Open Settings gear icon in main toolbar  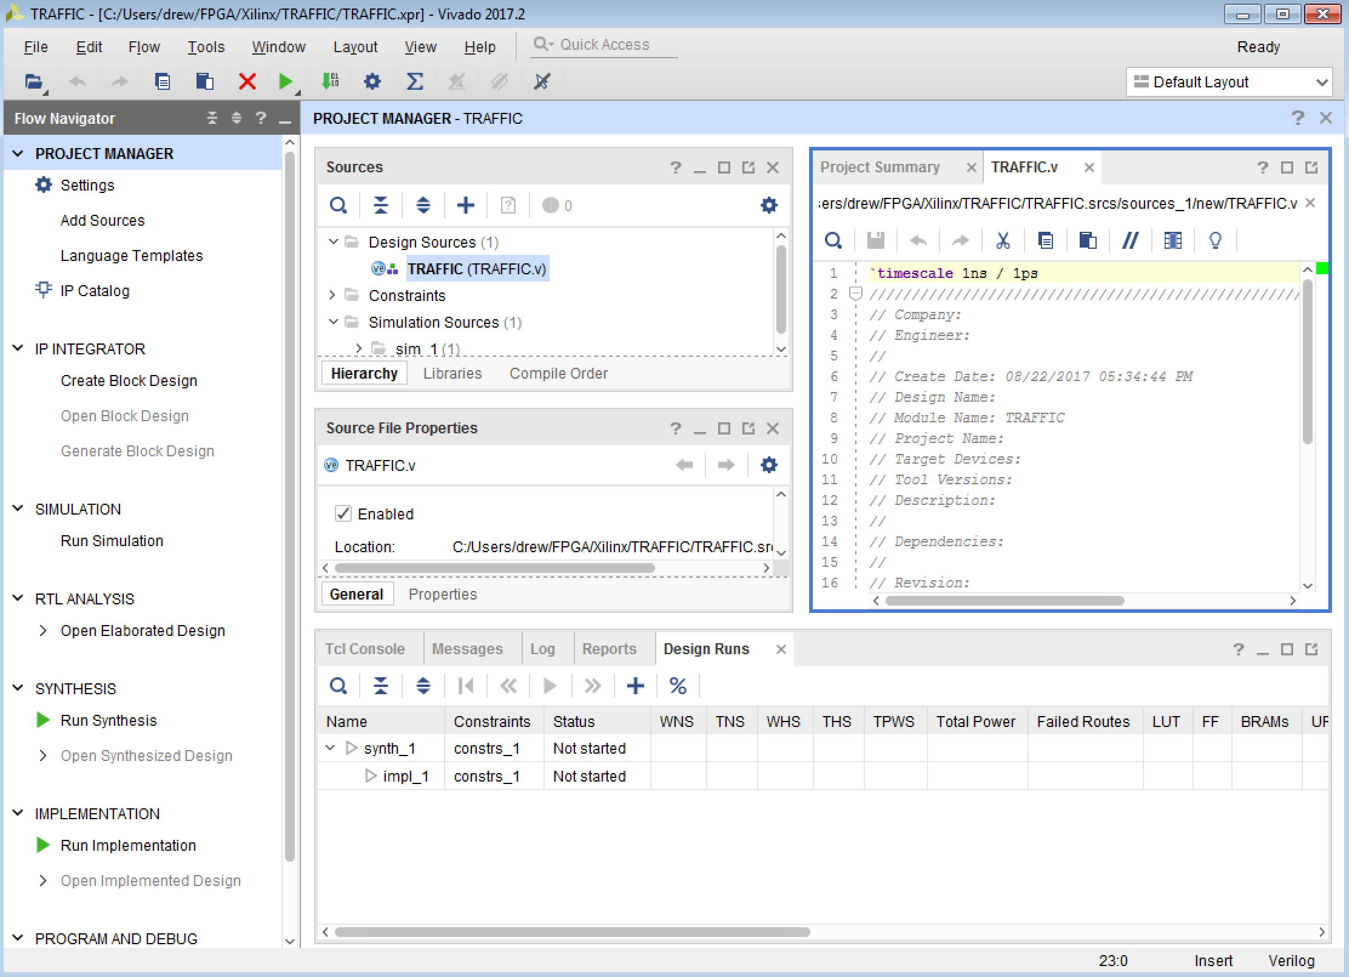(372, 81)
